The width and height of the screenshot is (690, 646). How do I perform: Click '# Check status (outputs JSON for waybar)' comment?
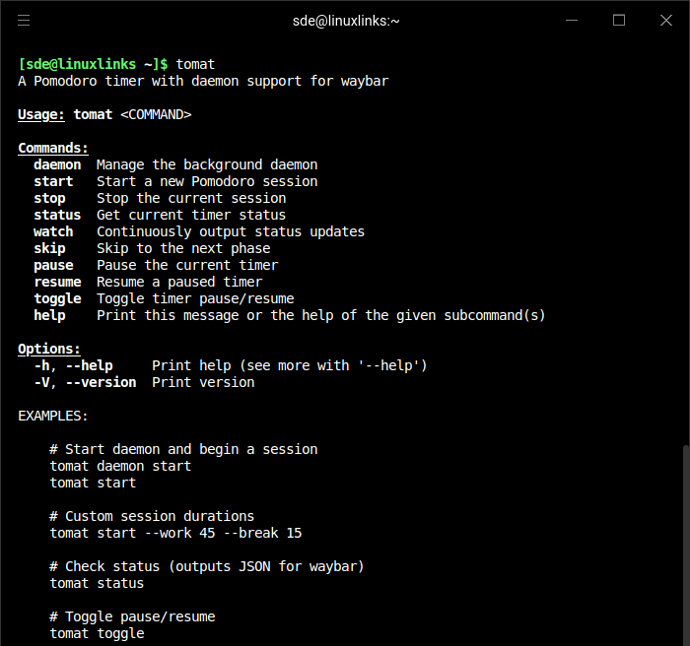[207, 566]
